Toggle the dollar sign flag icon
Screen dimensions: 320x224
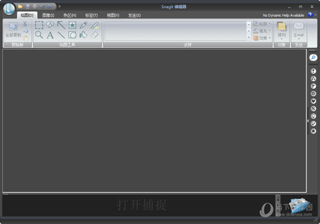pos(313,109)
